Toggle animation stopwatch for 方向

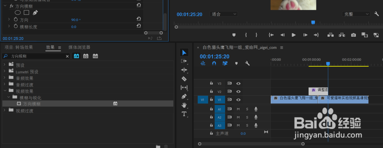coord(16,19)
